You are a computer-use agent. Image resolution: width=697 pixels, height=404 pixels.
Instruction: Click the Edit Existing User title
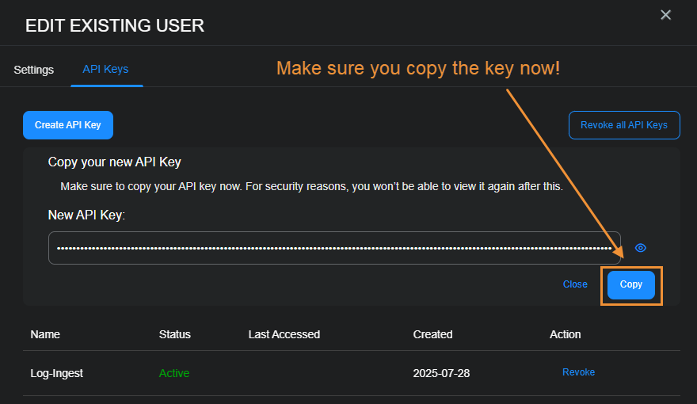(x=115, y=25)
